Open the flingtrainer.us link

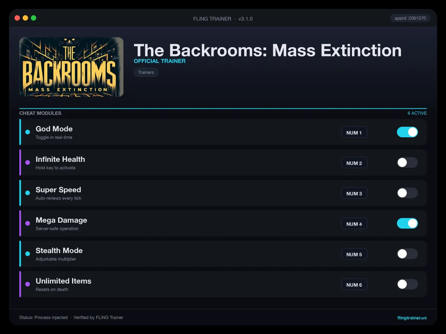tap(412, 318)
